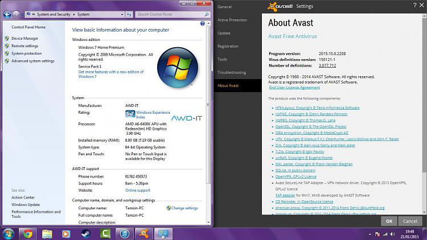Click the HTMLayout copyright link
This screenshot has width=427, height=240.
(x=317, y=107)
